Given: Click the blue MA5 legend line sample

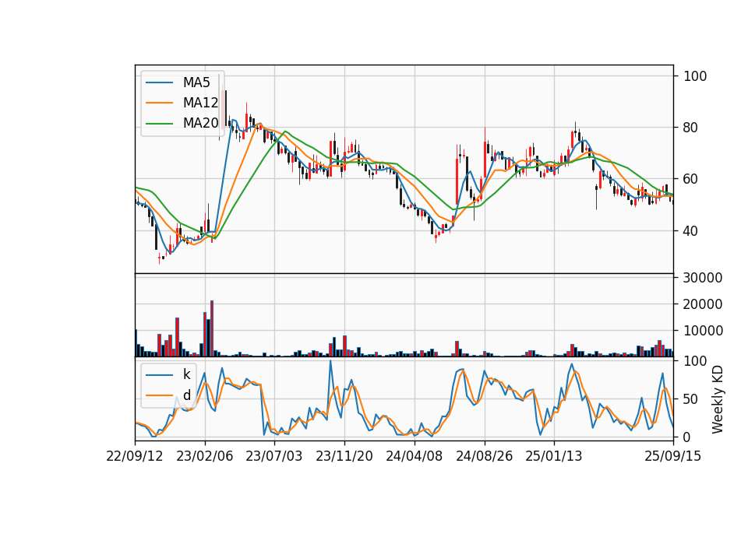Looking at the screenshot, I should 159,83.
